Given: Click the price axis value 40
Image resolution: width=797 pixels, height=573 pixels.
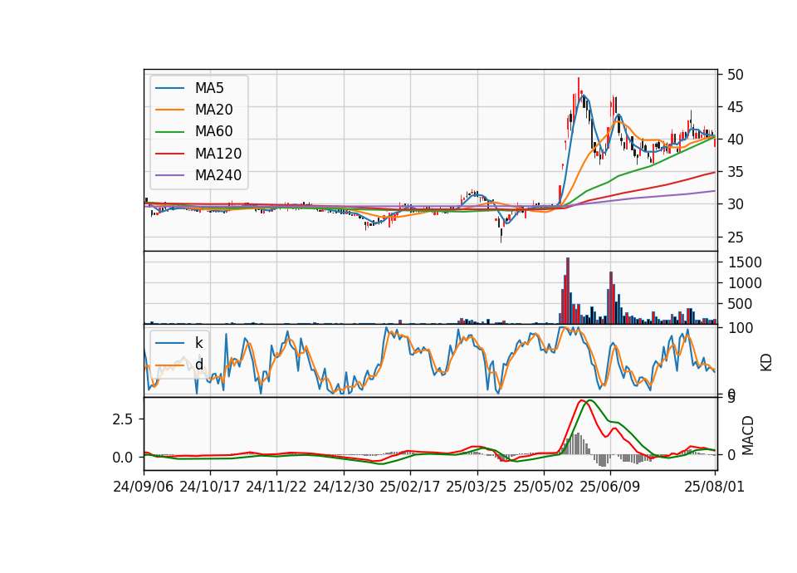Looking at the screenshot, I should [x=735, y=140].
